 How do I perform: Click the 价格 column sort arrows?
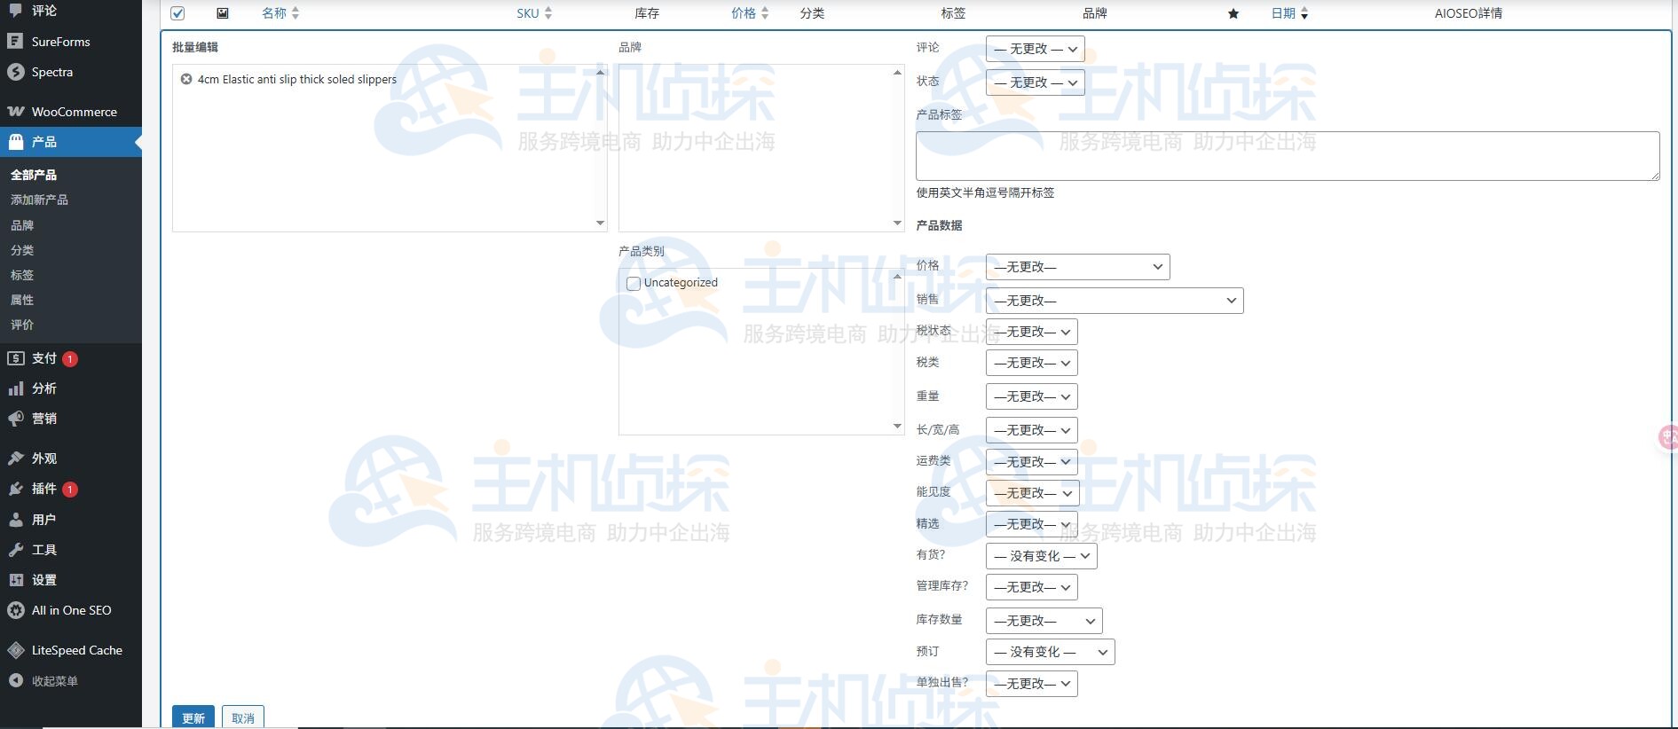click(765, 13)
